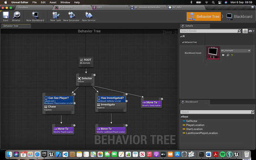Screen dimensions: 256x160
Task: Open the Blackboard Asset dropdown
Action: coord(236,50)
